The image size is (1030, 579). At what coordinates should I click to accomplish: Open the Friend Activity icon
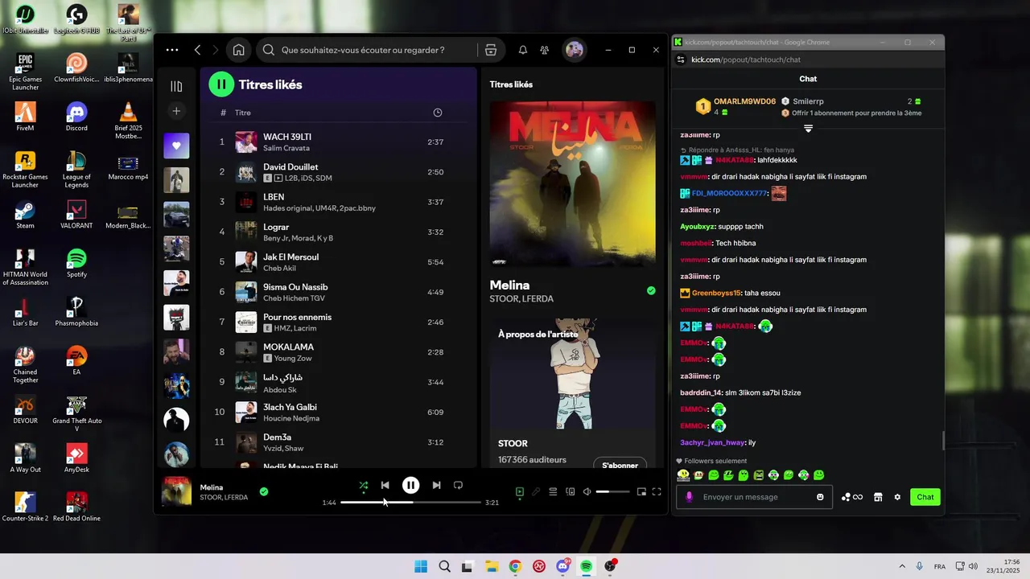(x=545, y=50)
